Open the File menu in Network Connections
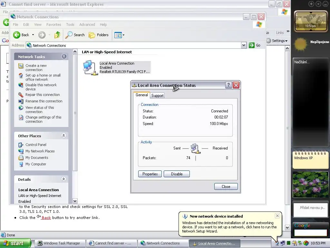The width and height of the screenshot is (330, 248). point(15,25)
